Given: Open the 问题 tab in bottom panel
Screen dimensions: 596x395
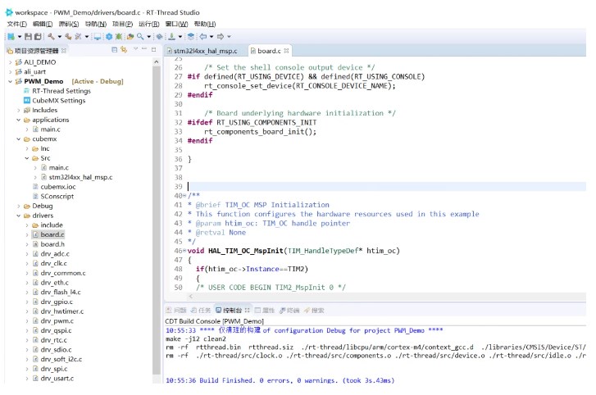Looking at the screenshot, I should pos(178,311).
